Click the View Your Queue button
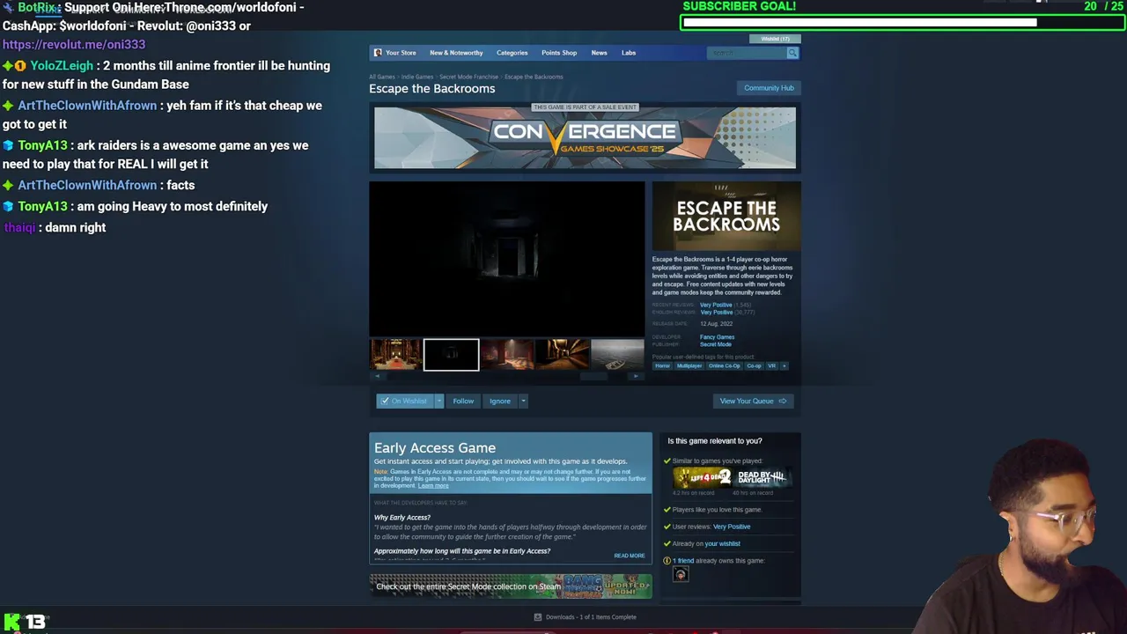 (x=754, y=401)
